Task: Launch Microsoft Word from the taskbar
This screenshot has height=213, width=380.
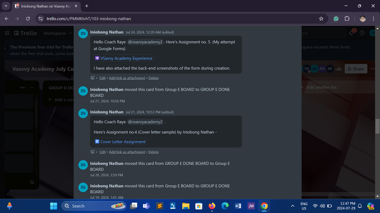Action: (x=238, y=206)
